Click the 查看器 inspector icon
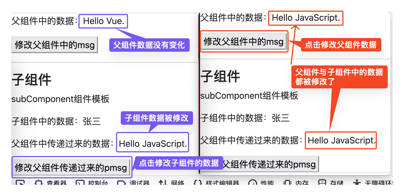 [39, 183]
